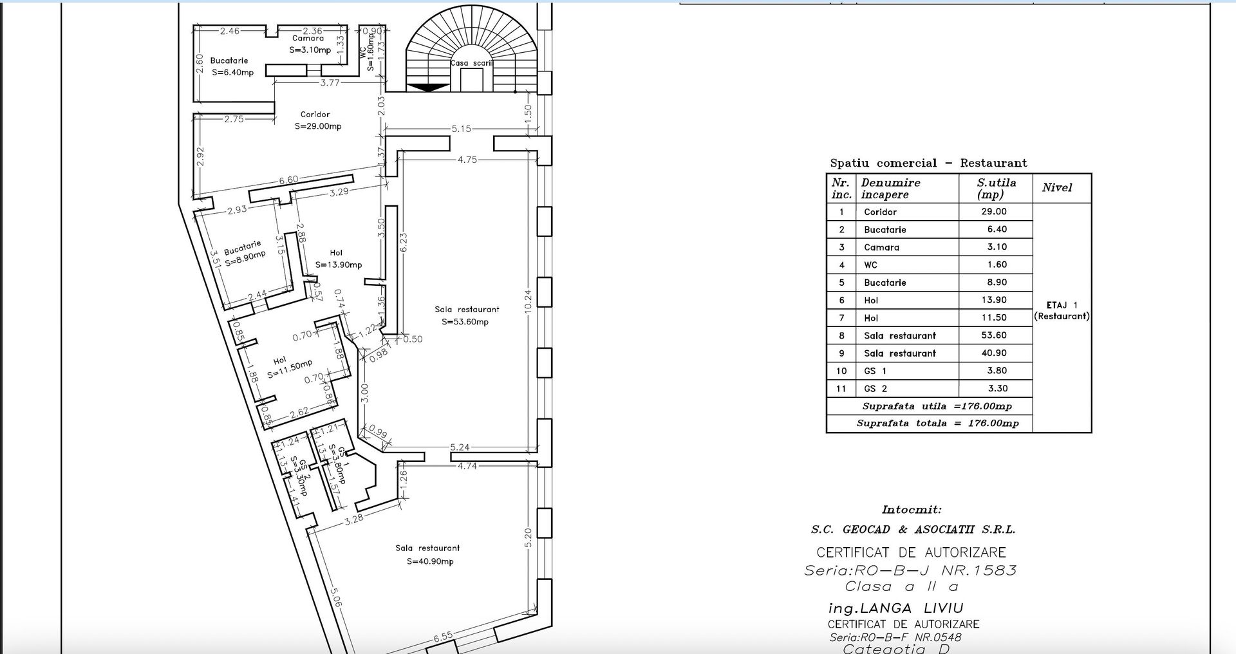Viewport: 1236px width, 654px height.
Task: Click 'Suprafata totala = 176.00mp' row
Action: 937,424
